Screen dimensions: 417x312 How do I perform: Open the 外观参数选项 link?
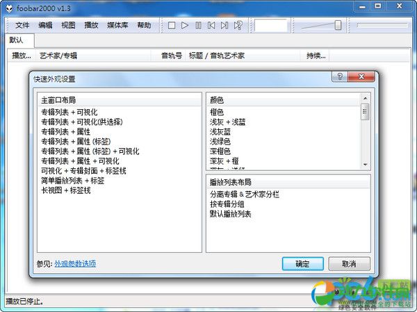coord(75,263)
